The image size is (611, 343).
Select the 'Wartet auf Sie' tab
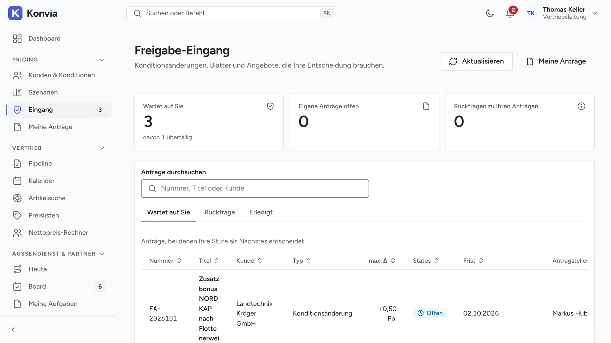tap(168, 212)
